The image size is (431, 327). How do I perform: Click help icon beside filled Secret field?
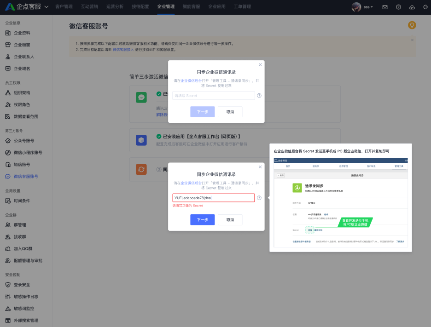click(x=259, y=198)
